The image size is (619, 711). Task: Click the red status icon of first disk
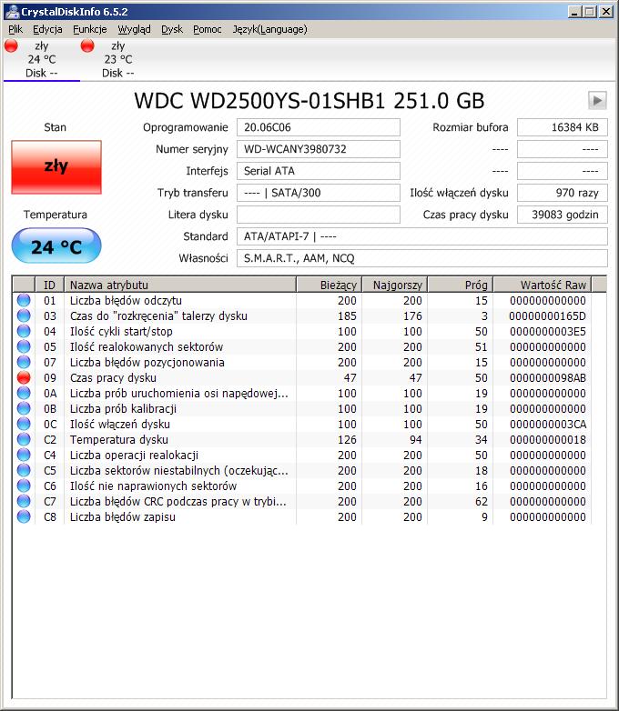[x=11, y=45]
